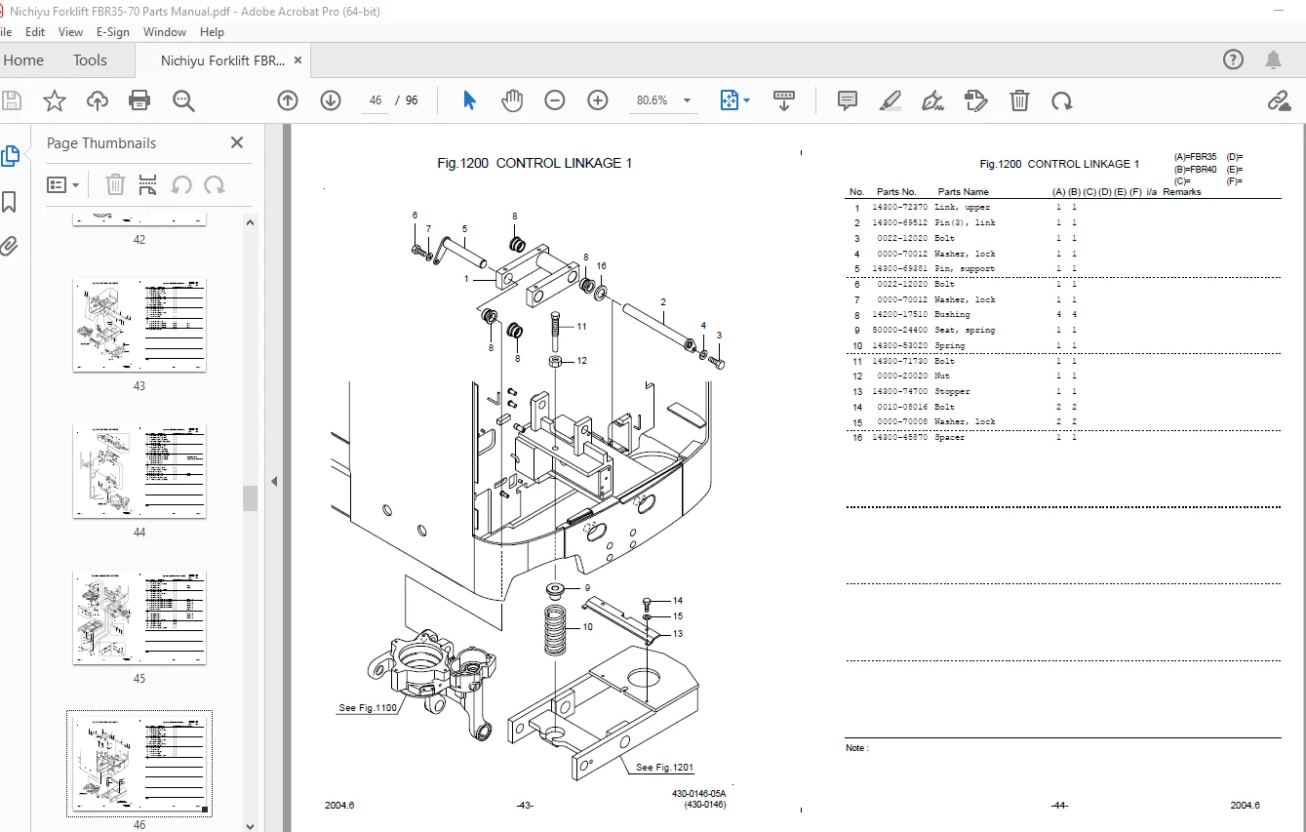Open the E-Sign menu
The width and height of the screenshot is (1306, 832).
pyautogui.click(x=113, y=32)
